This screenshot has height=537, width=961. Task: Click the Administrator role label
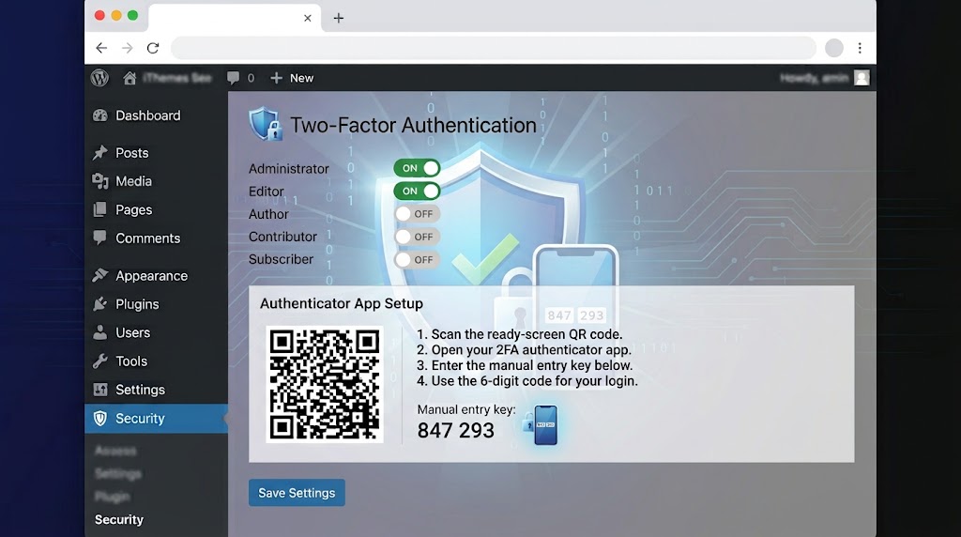pos(289,169)
